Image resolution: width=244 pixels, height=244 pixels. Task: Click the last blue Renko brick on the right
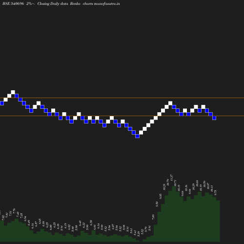point(214,118)
